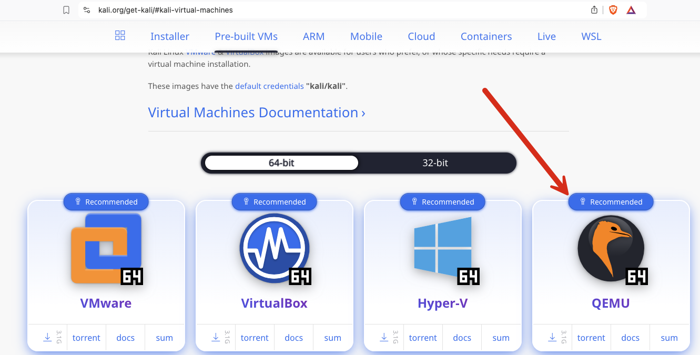The width and height of the screenshot is (700, 355).
Task: Open the grid menu icon in the navigation
Action: pos(120,35)
